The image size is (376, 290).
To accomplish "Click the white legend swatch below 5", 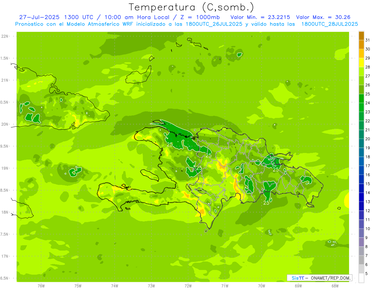I will [361, 278].
